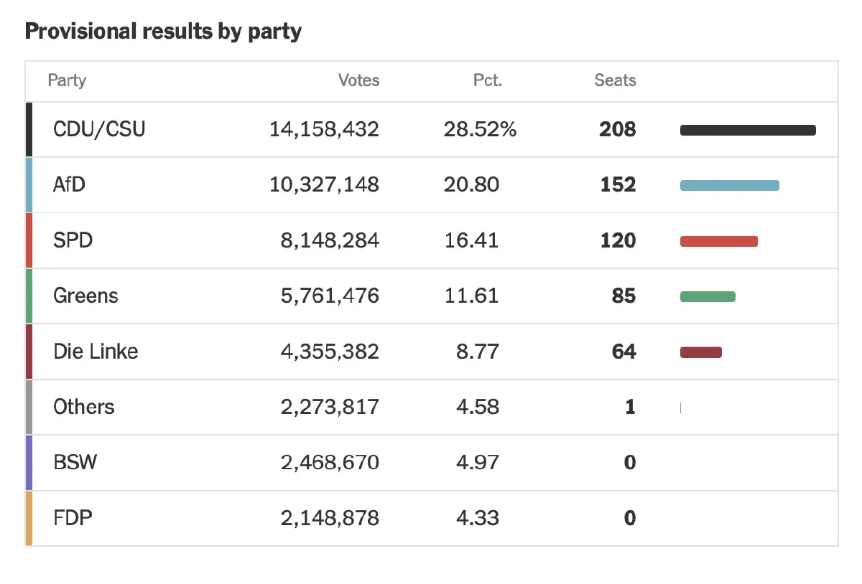
Task: Click the Die Linke maroon color swatch
Action: [x=29, y=352]
